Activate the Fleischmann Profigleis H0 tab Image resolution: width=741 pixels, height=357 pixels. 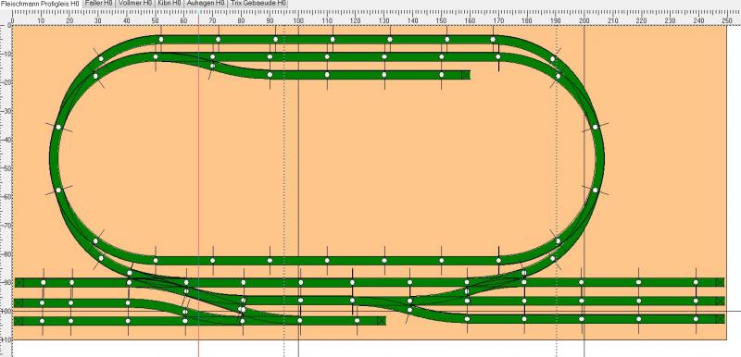coord(40,3)
